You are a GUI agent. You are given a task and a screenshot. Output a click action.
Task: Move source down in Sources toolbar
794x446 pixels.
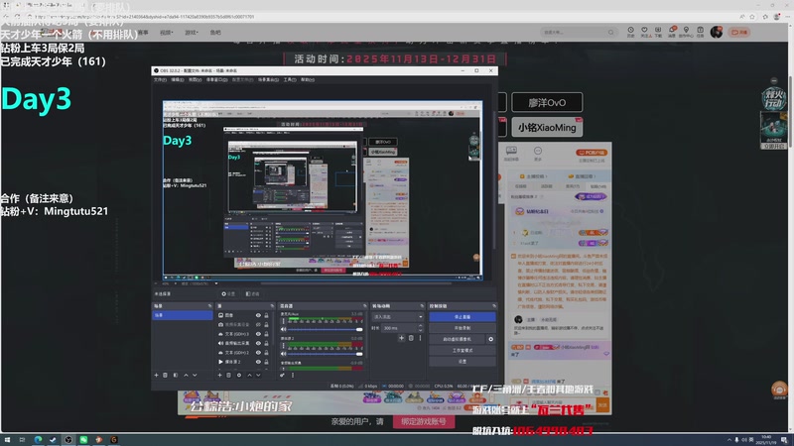(258, 376)
